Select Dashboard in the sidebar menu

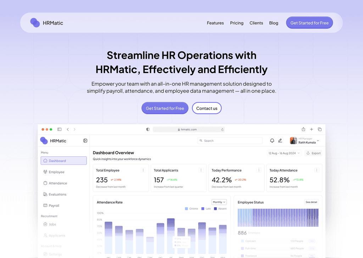point(64,161)
